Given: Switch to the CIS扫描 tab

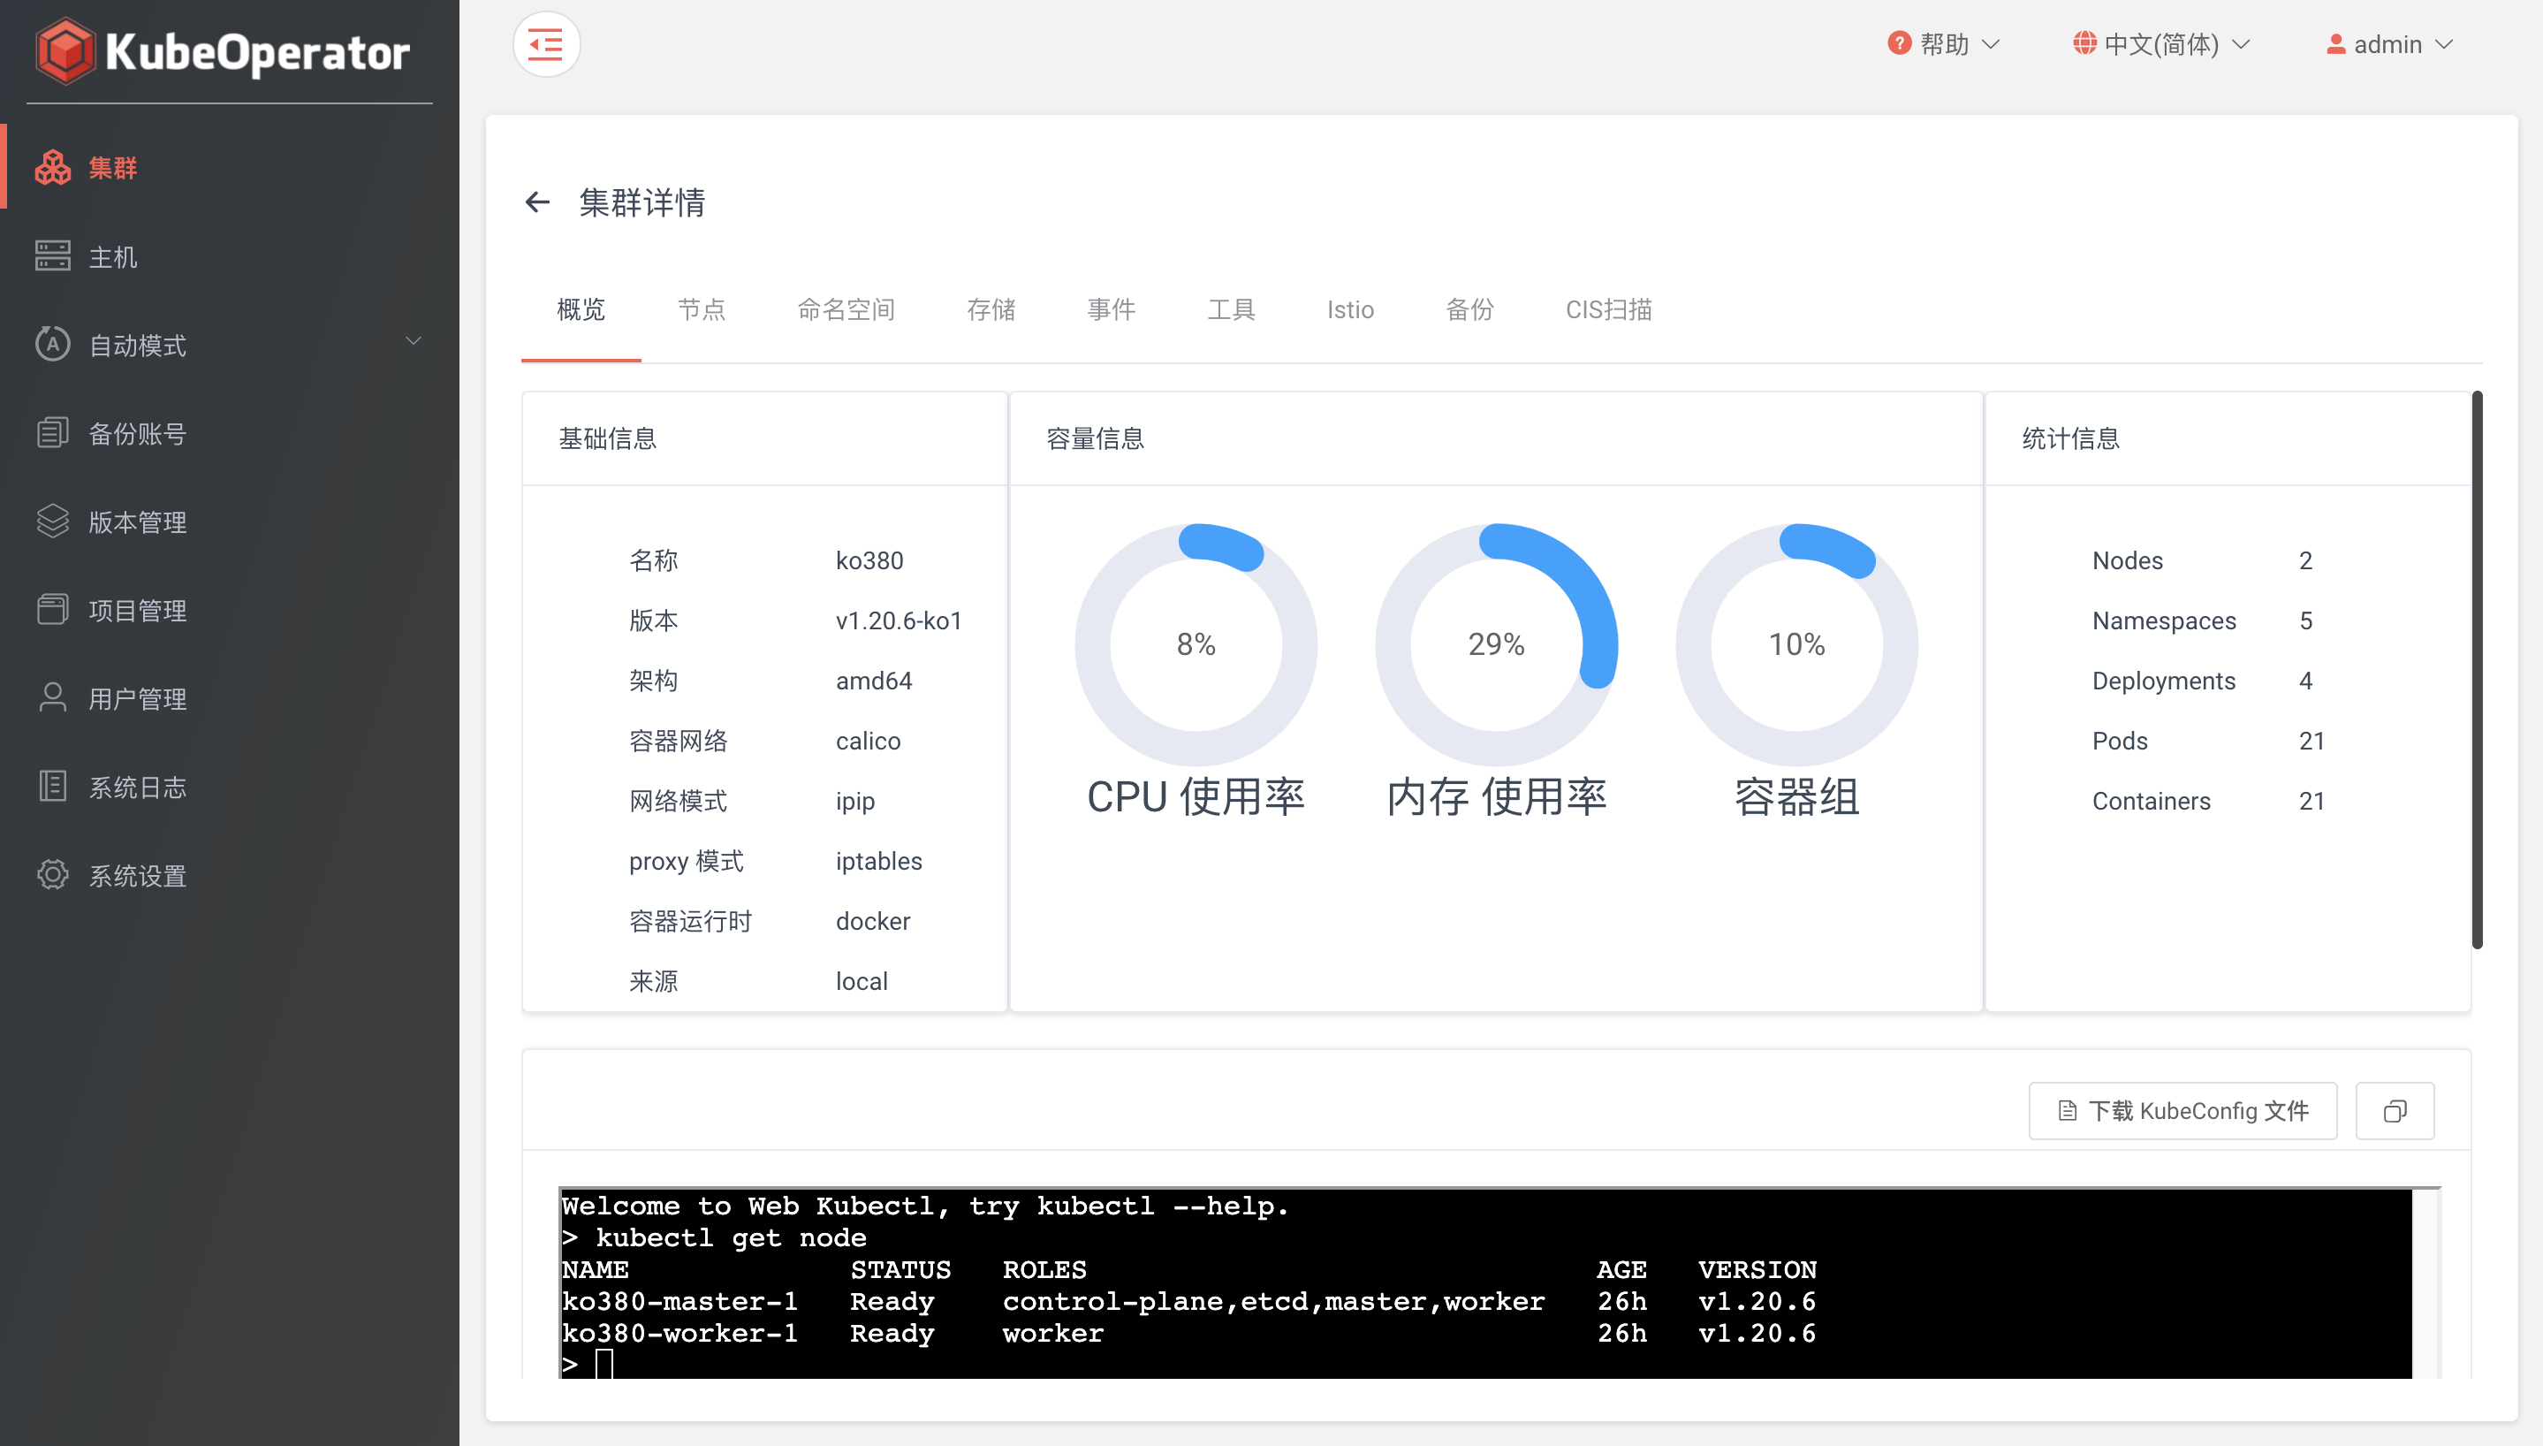Looking at the screenshot, I should 1608,310.
